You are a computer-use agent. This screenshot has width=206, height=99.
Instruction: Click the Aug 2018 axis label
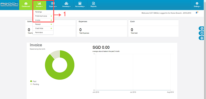[x=170, y=92]
